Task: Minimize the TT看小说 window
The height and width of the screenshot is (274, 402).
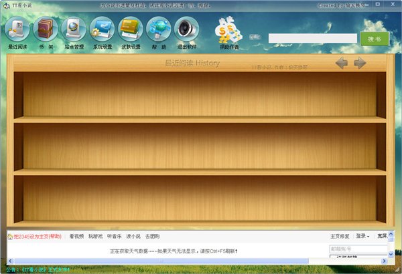Action: point(366,5)
